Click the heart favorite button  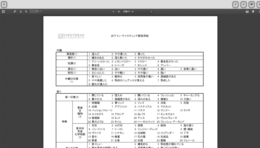tap(252, 4)
